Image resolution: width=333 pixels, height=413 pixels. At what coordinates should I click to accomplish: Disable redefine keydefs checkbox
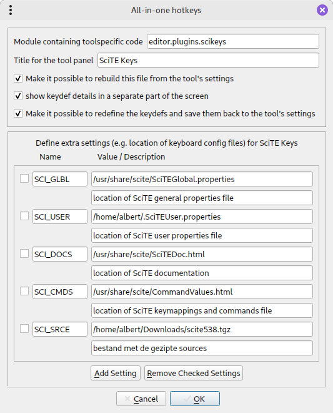tap(18, 114)
